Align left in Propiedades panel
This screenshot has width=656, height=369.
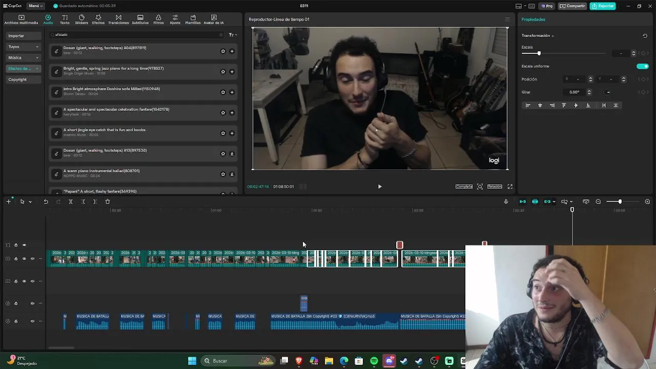tap(528, 106)
